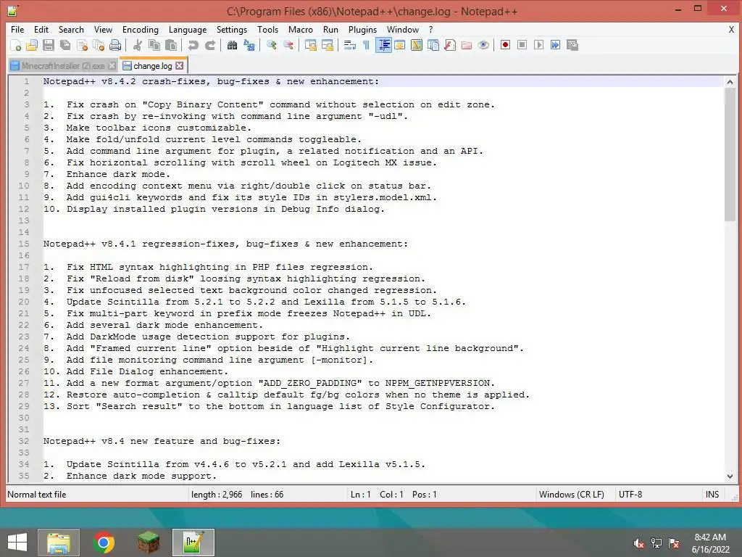Image resolution: width=742 pixels, height=557 pixels.
Task: Zoom in using magnifier plus icon
Action: 271,45
